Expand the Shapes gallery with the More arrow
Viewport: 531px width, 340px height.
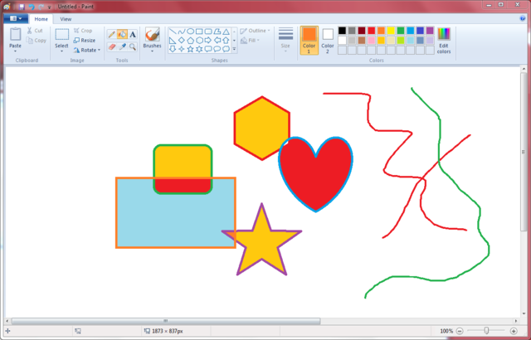234,50
